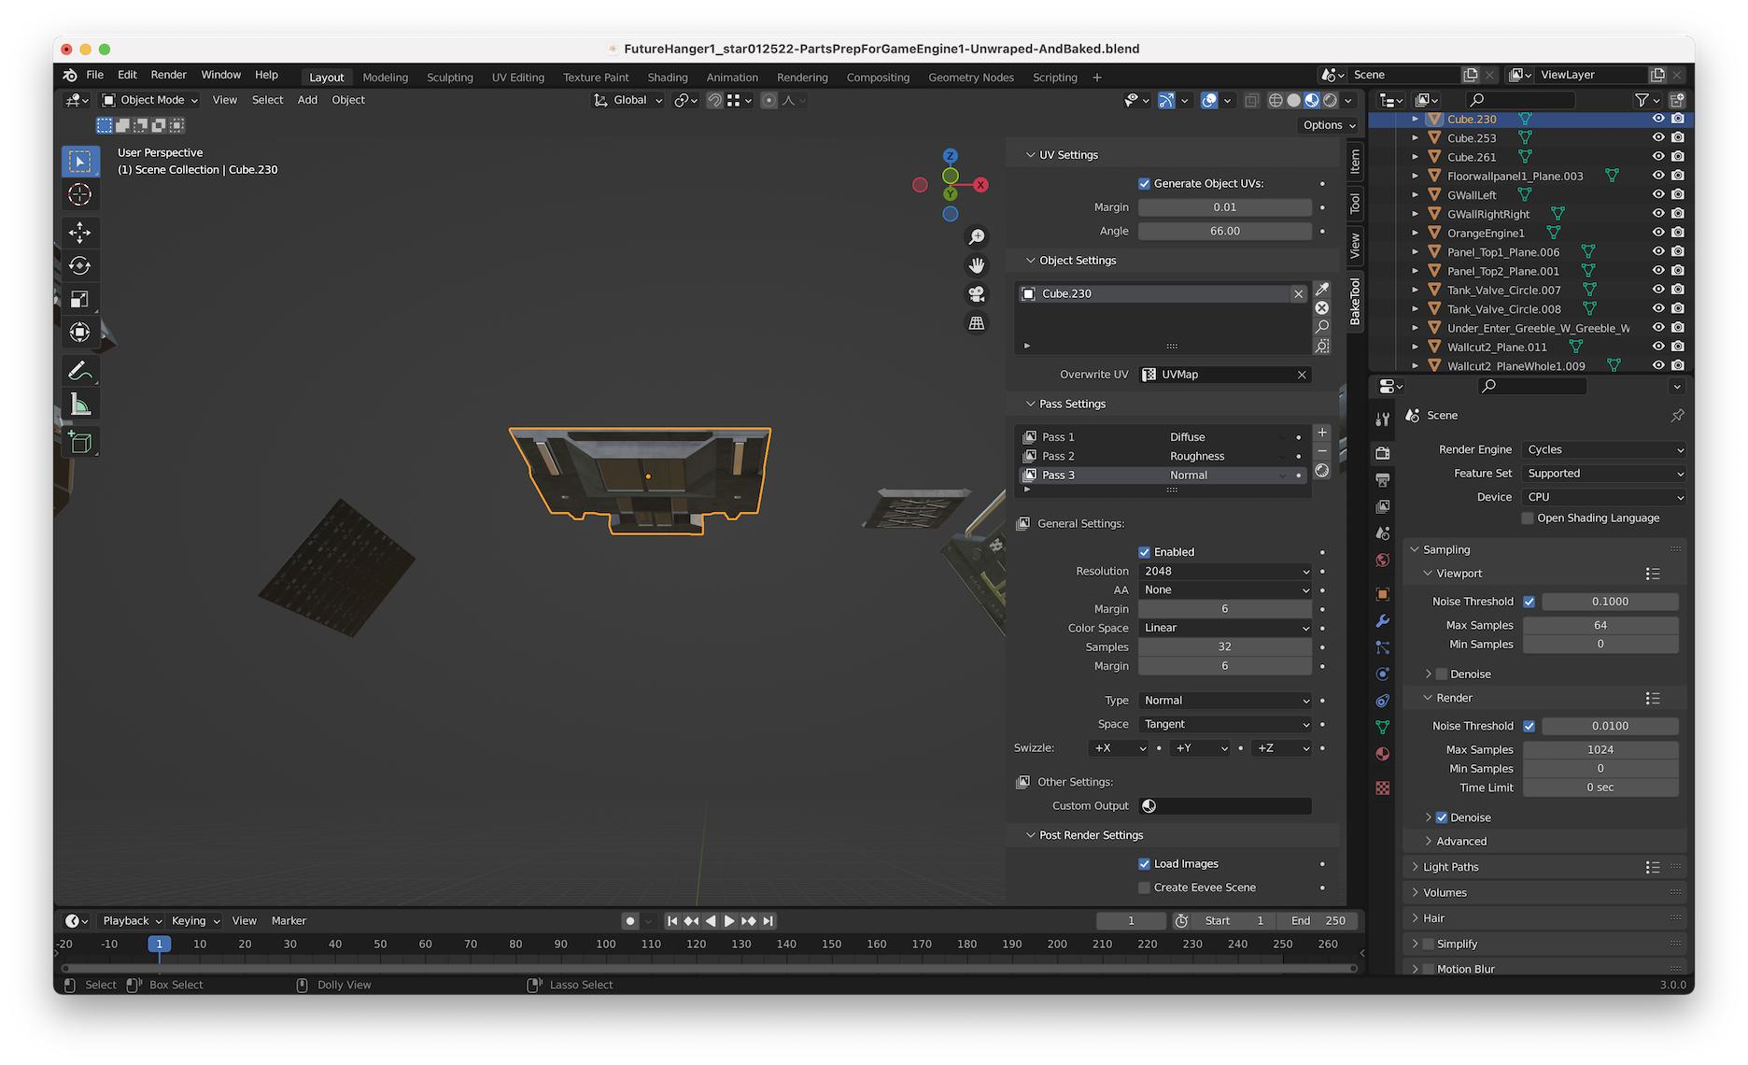Click the Select Box tool icon
This screenshot has width=1748, height=1065.
click(80, 162)
